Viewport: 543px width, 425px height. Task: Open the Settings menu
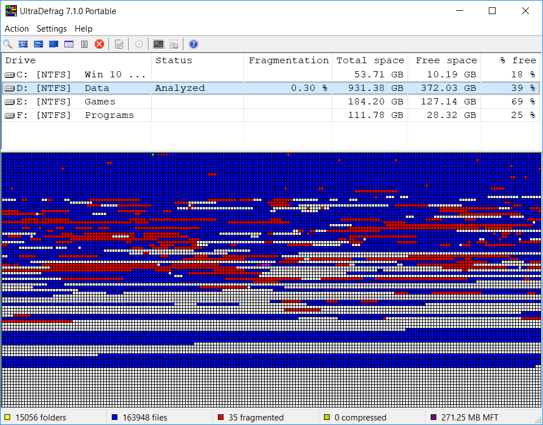click(x=51, y=29)
